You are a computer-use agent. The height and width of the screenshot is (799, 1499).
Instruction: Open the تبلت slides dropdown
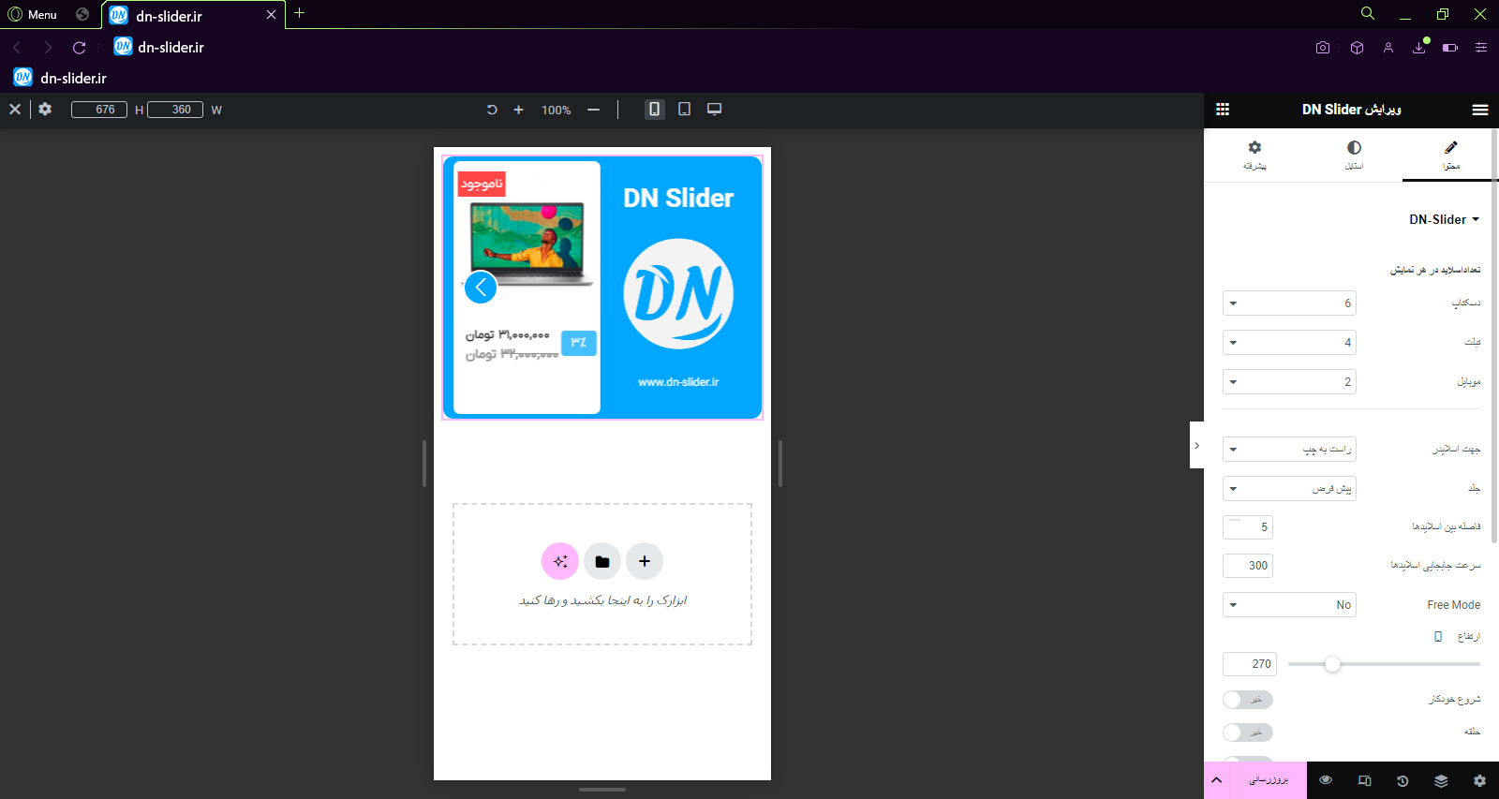[1289, 342]
